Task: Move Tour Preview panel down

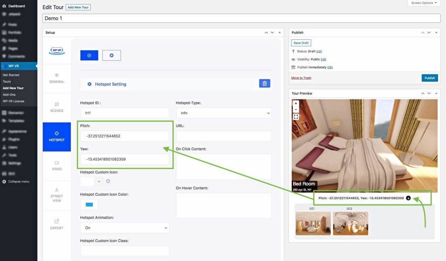Action: 429,93
